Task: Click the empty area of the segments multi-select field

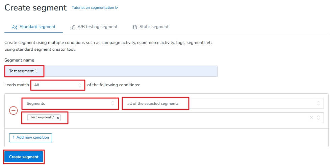Action: tap(186, 118)
